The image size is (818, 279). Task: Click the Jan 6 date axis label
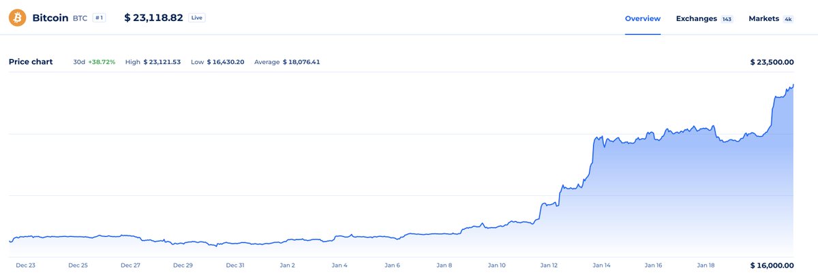pyautogui.click(x=392, y=265)
